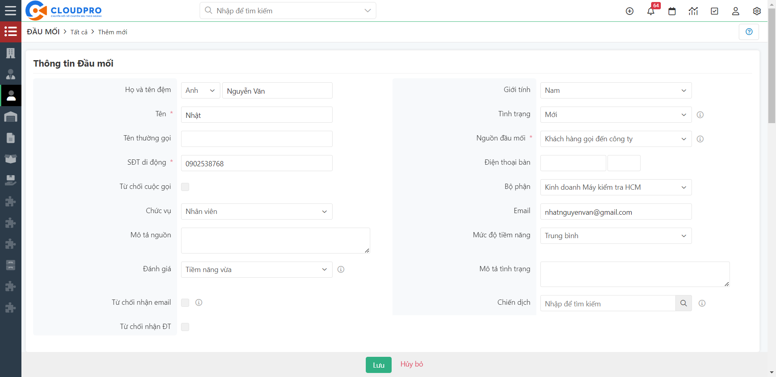Image resolution: width=776 pixels, height=377 pixels.
Task: Click the info icon next to Nguồn đầu mối
Action: pyautogui.click(x=700, y=139)
